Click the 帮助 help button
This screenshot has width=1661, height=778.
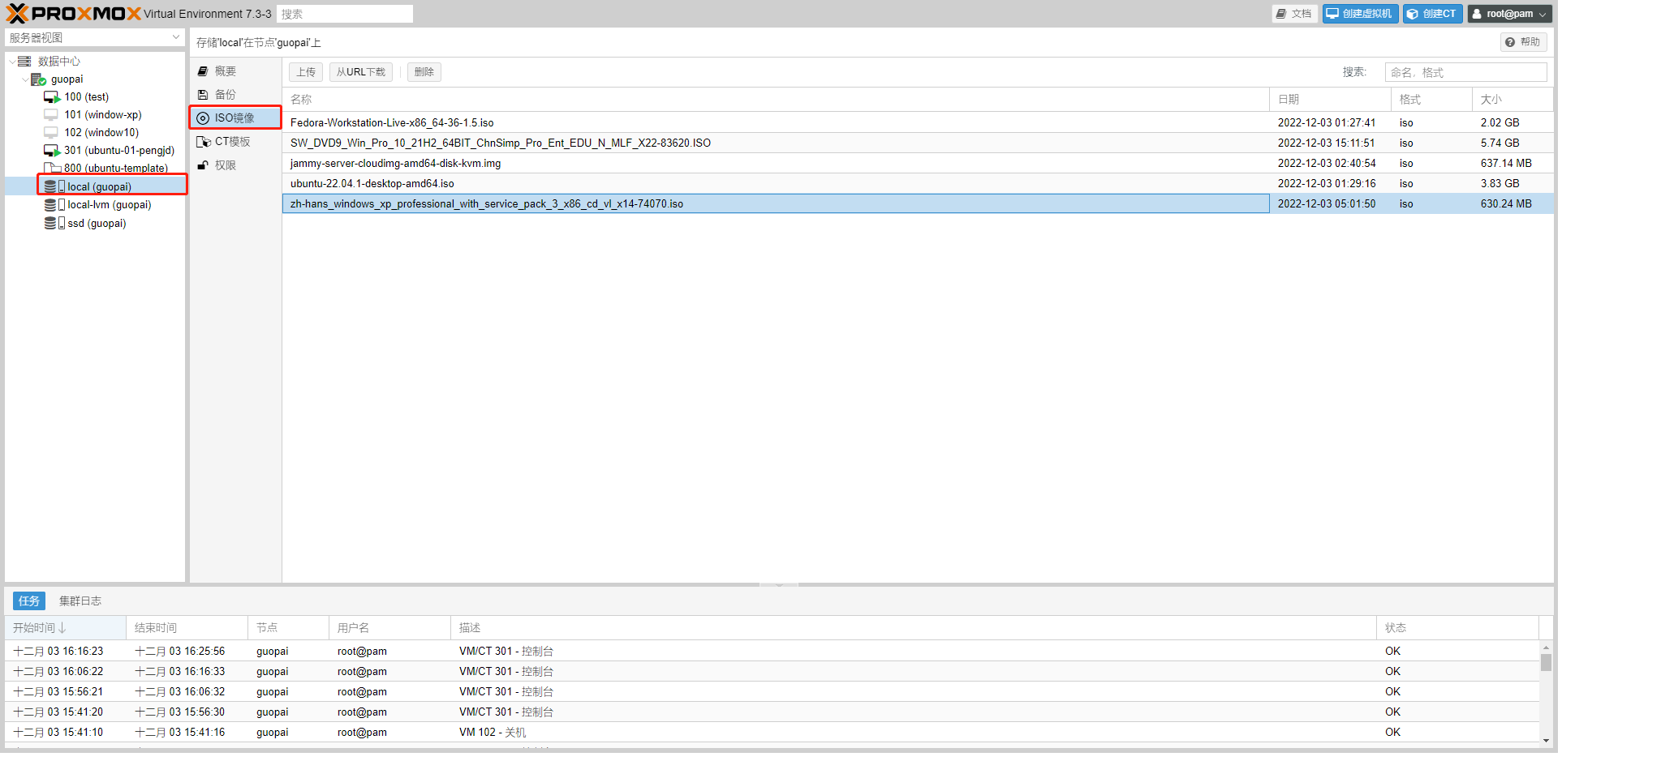click(1522, 42)
